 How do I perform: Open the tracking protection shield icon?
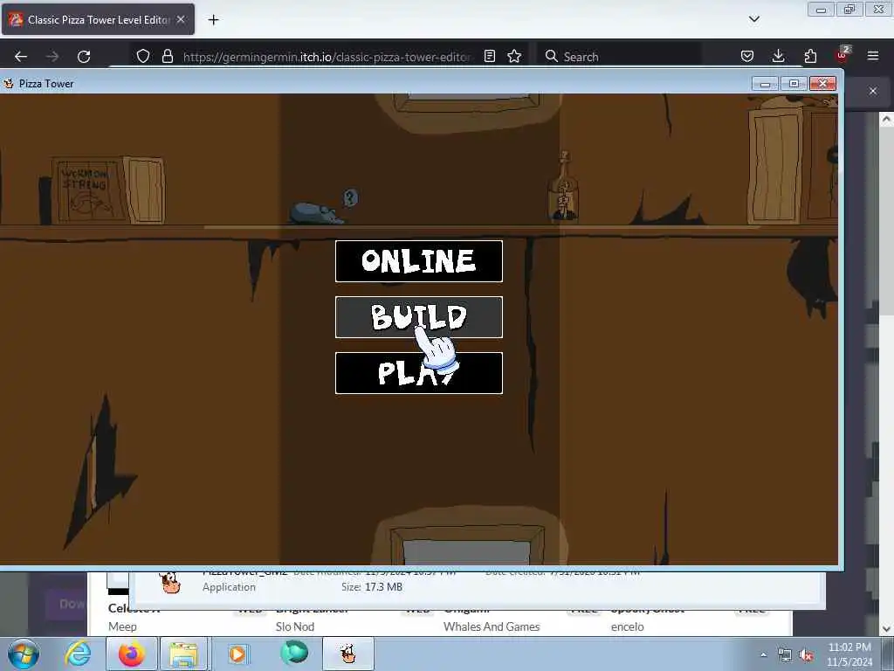click(143, 56)
